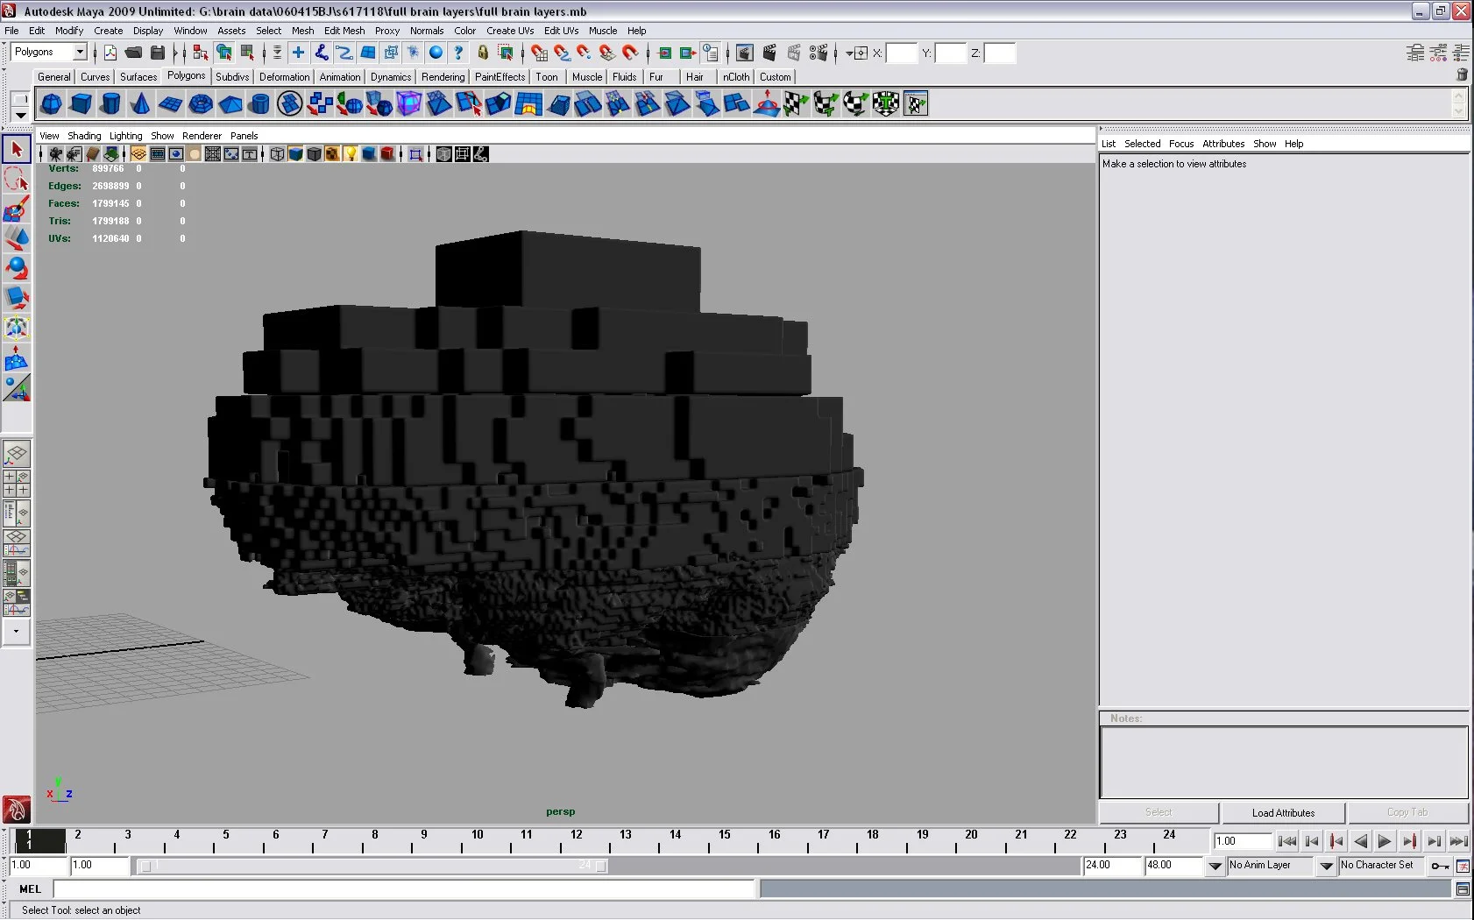Play the animation backwards
The image size is (1474, 920).
1360,841
